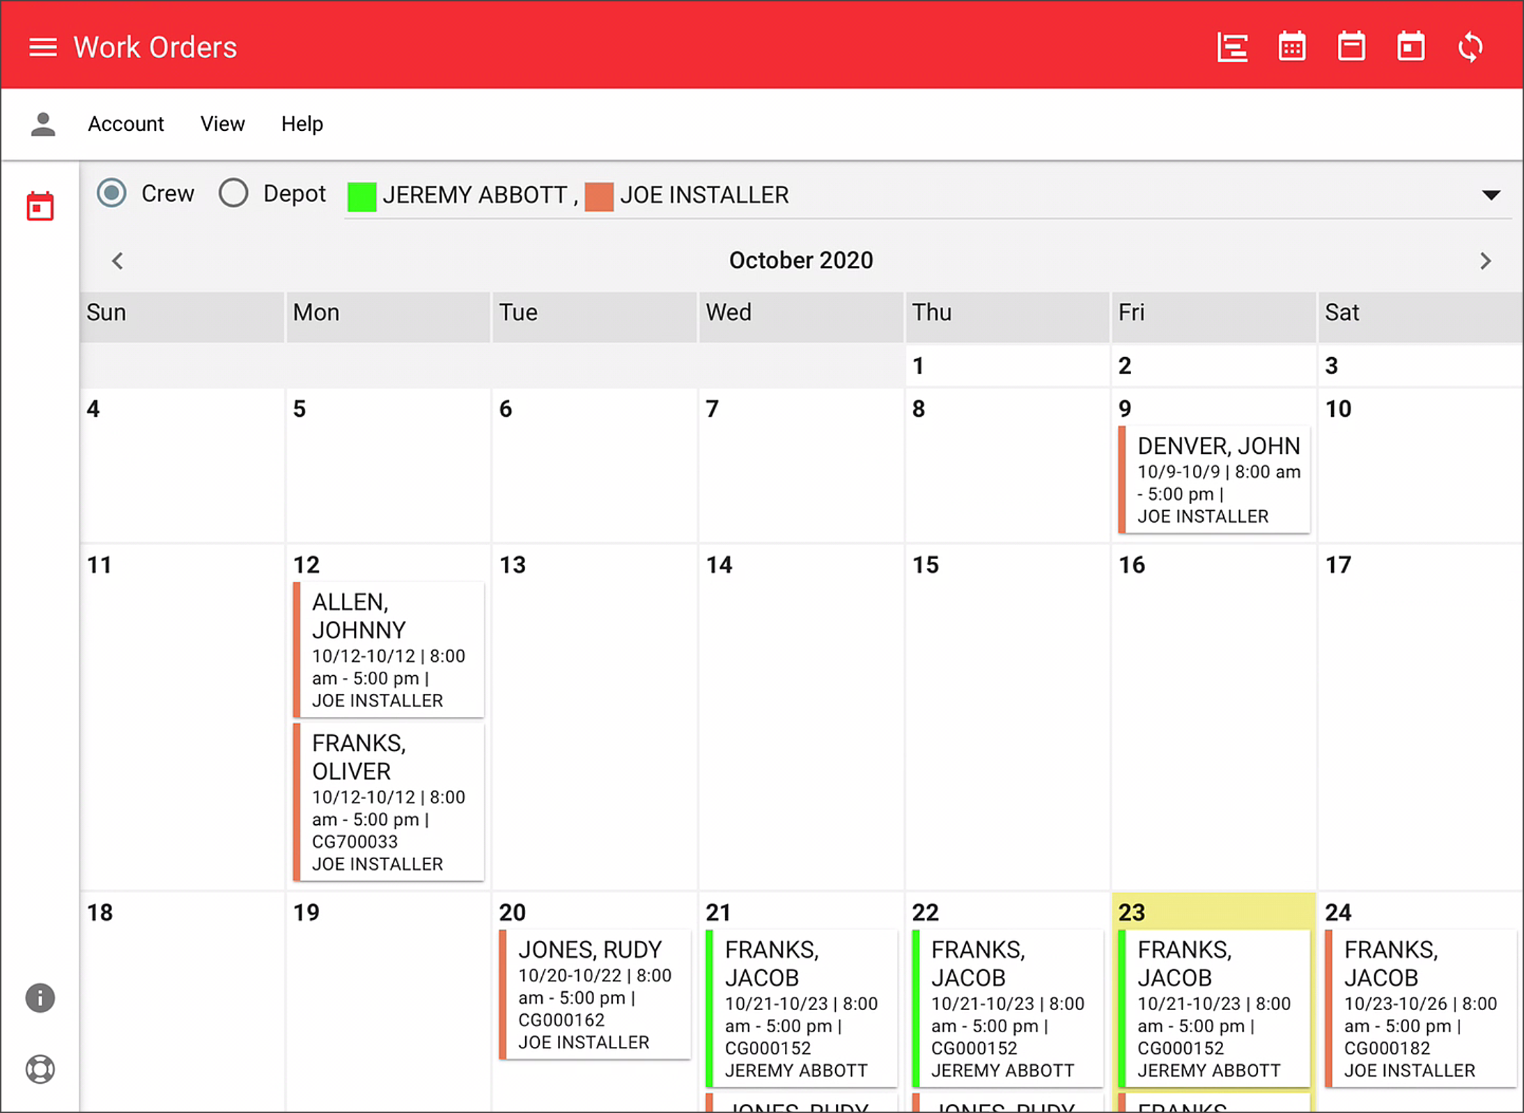
Task: Open the FRANKS, JACOB appointment on October 23
Action: tap(1213, 1009)
